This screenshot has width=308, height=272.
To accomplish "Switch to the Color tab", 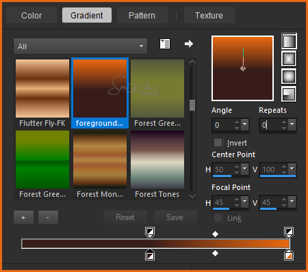I will [x=31, y=15].
